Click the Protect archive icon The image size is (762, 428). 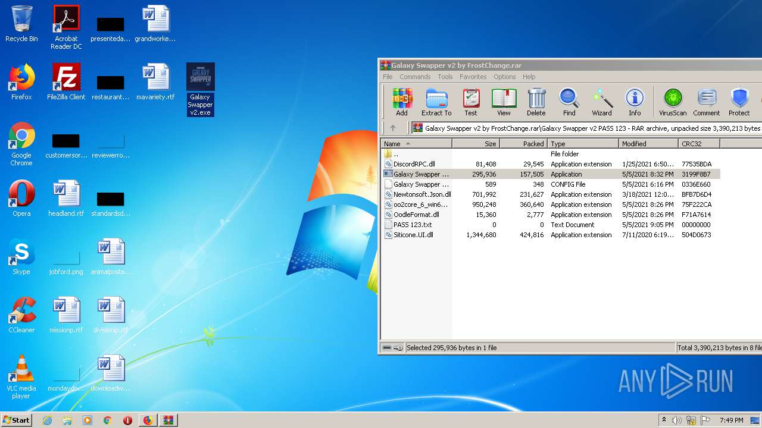[739, 102]
